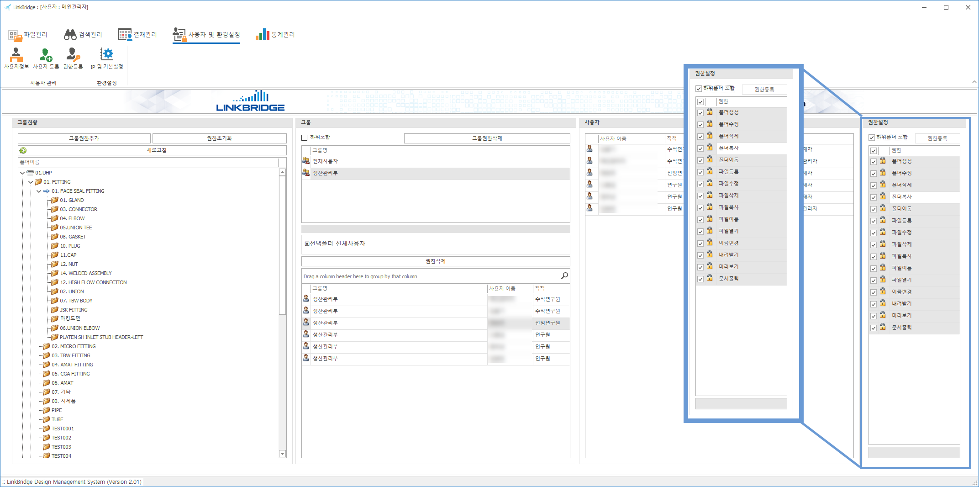This screenshot has width=979, height=487.
Task: Sort by 직책 column in lower grid
Action: coord(551,288)
